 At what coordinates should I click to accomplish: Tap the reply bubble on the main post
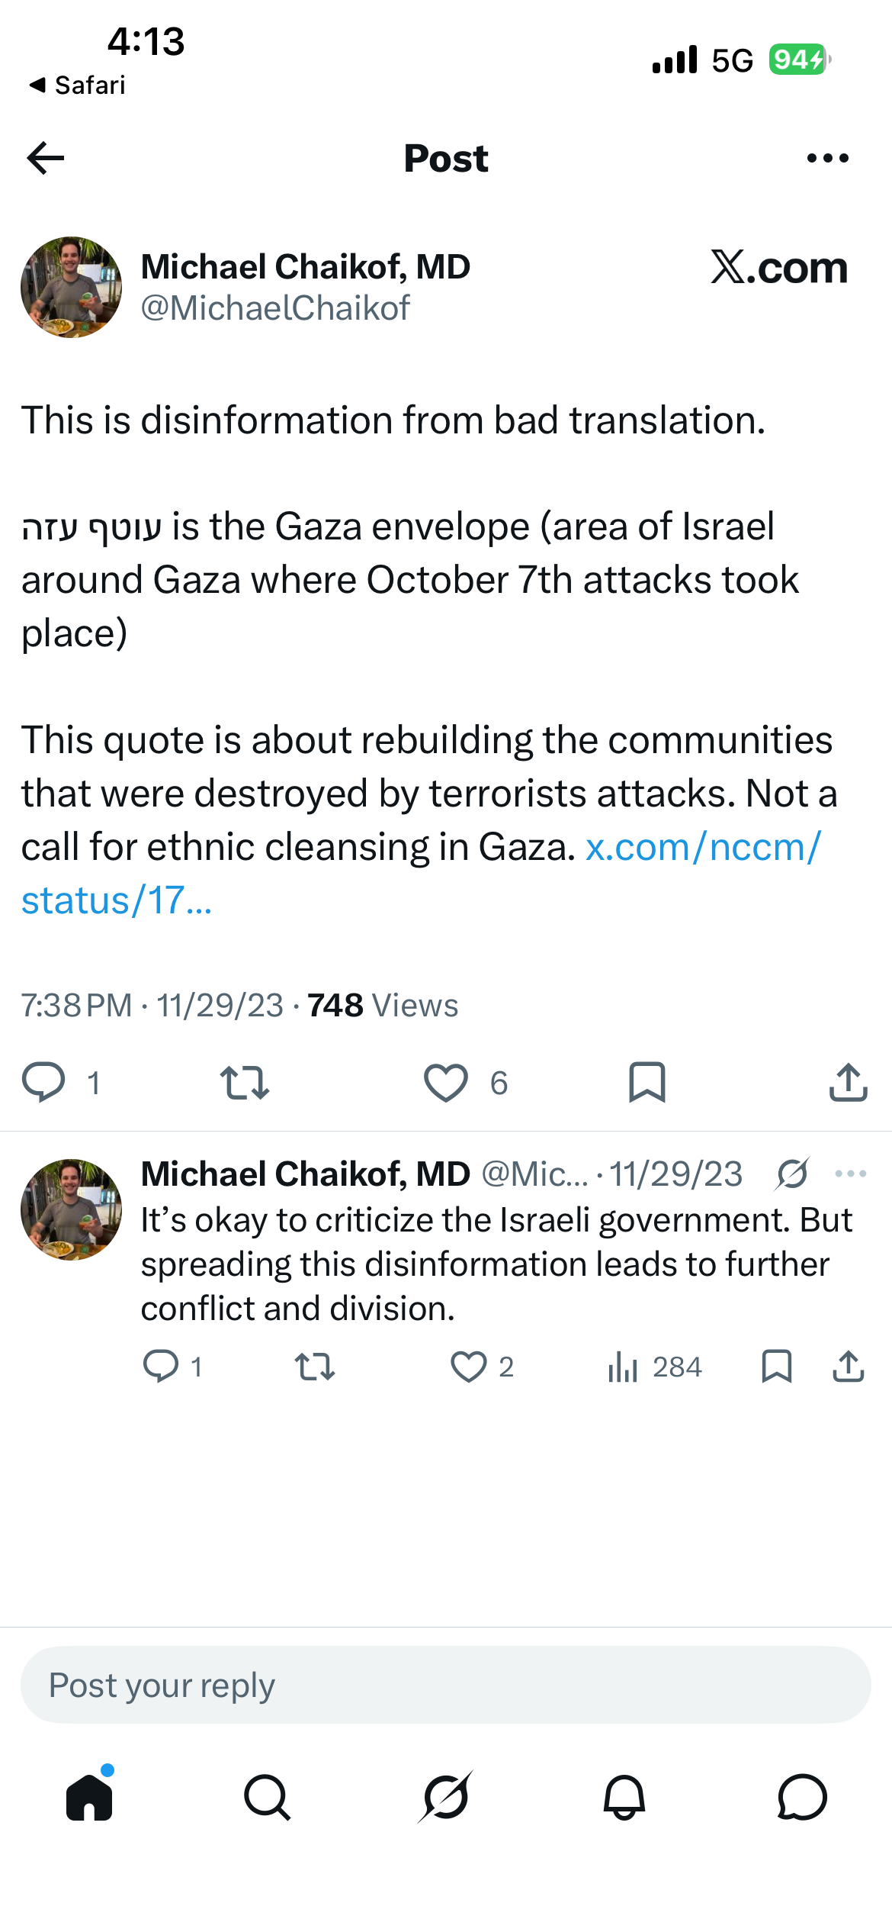tap(43, 1082)
